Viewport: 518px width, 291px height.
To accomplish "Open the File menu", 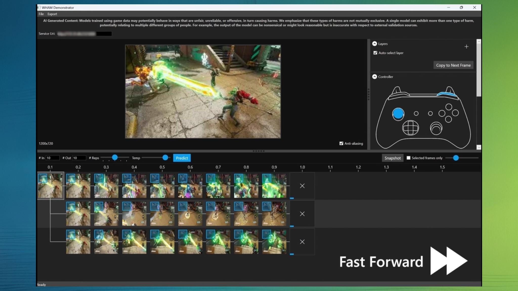I will point(41,14).
